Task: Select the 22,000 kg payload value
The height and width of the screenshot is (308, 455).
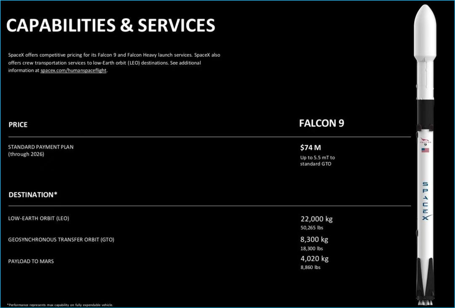Action: [316, 219]
